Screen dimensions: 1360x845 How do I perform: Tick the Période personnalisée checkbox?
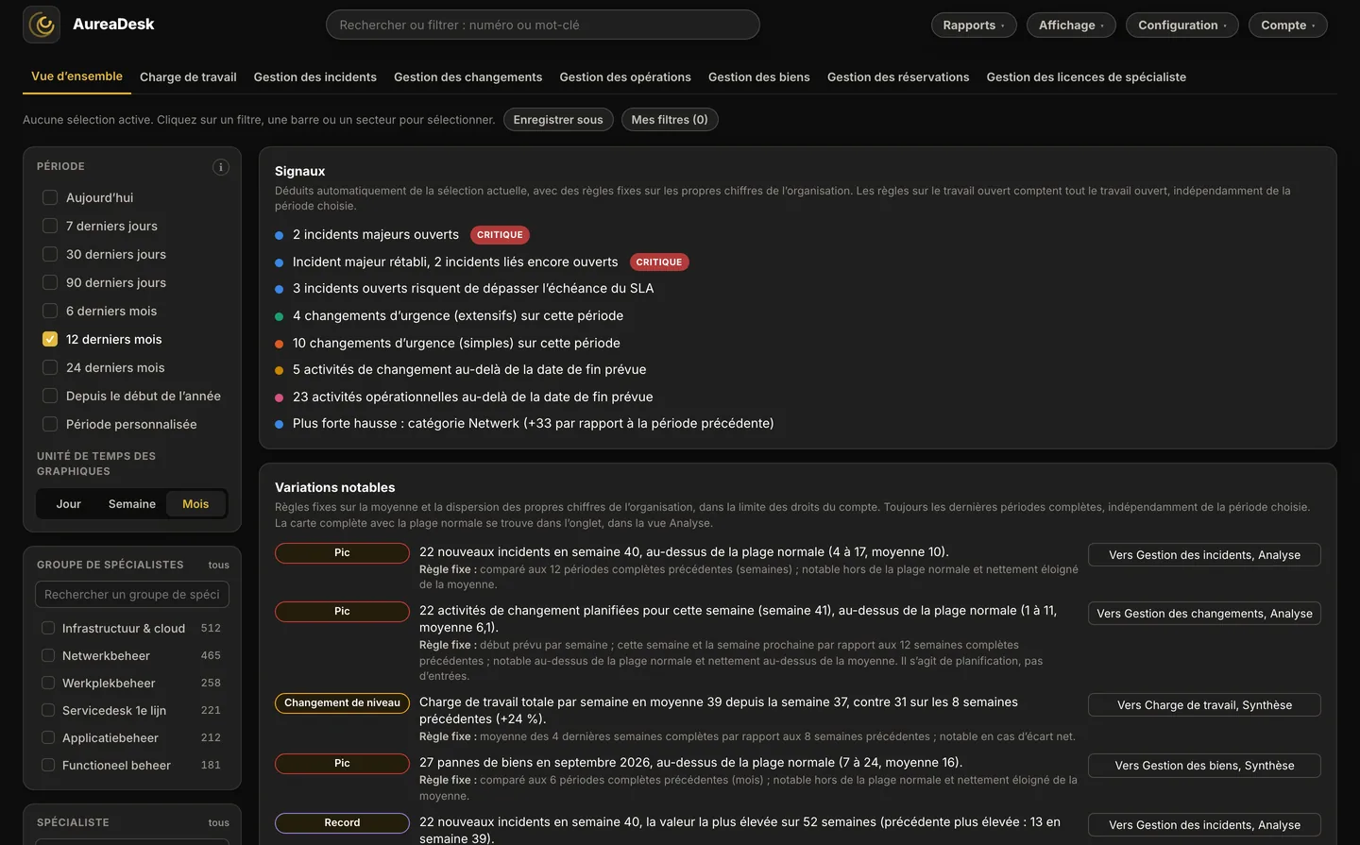[x=50, y=424]
